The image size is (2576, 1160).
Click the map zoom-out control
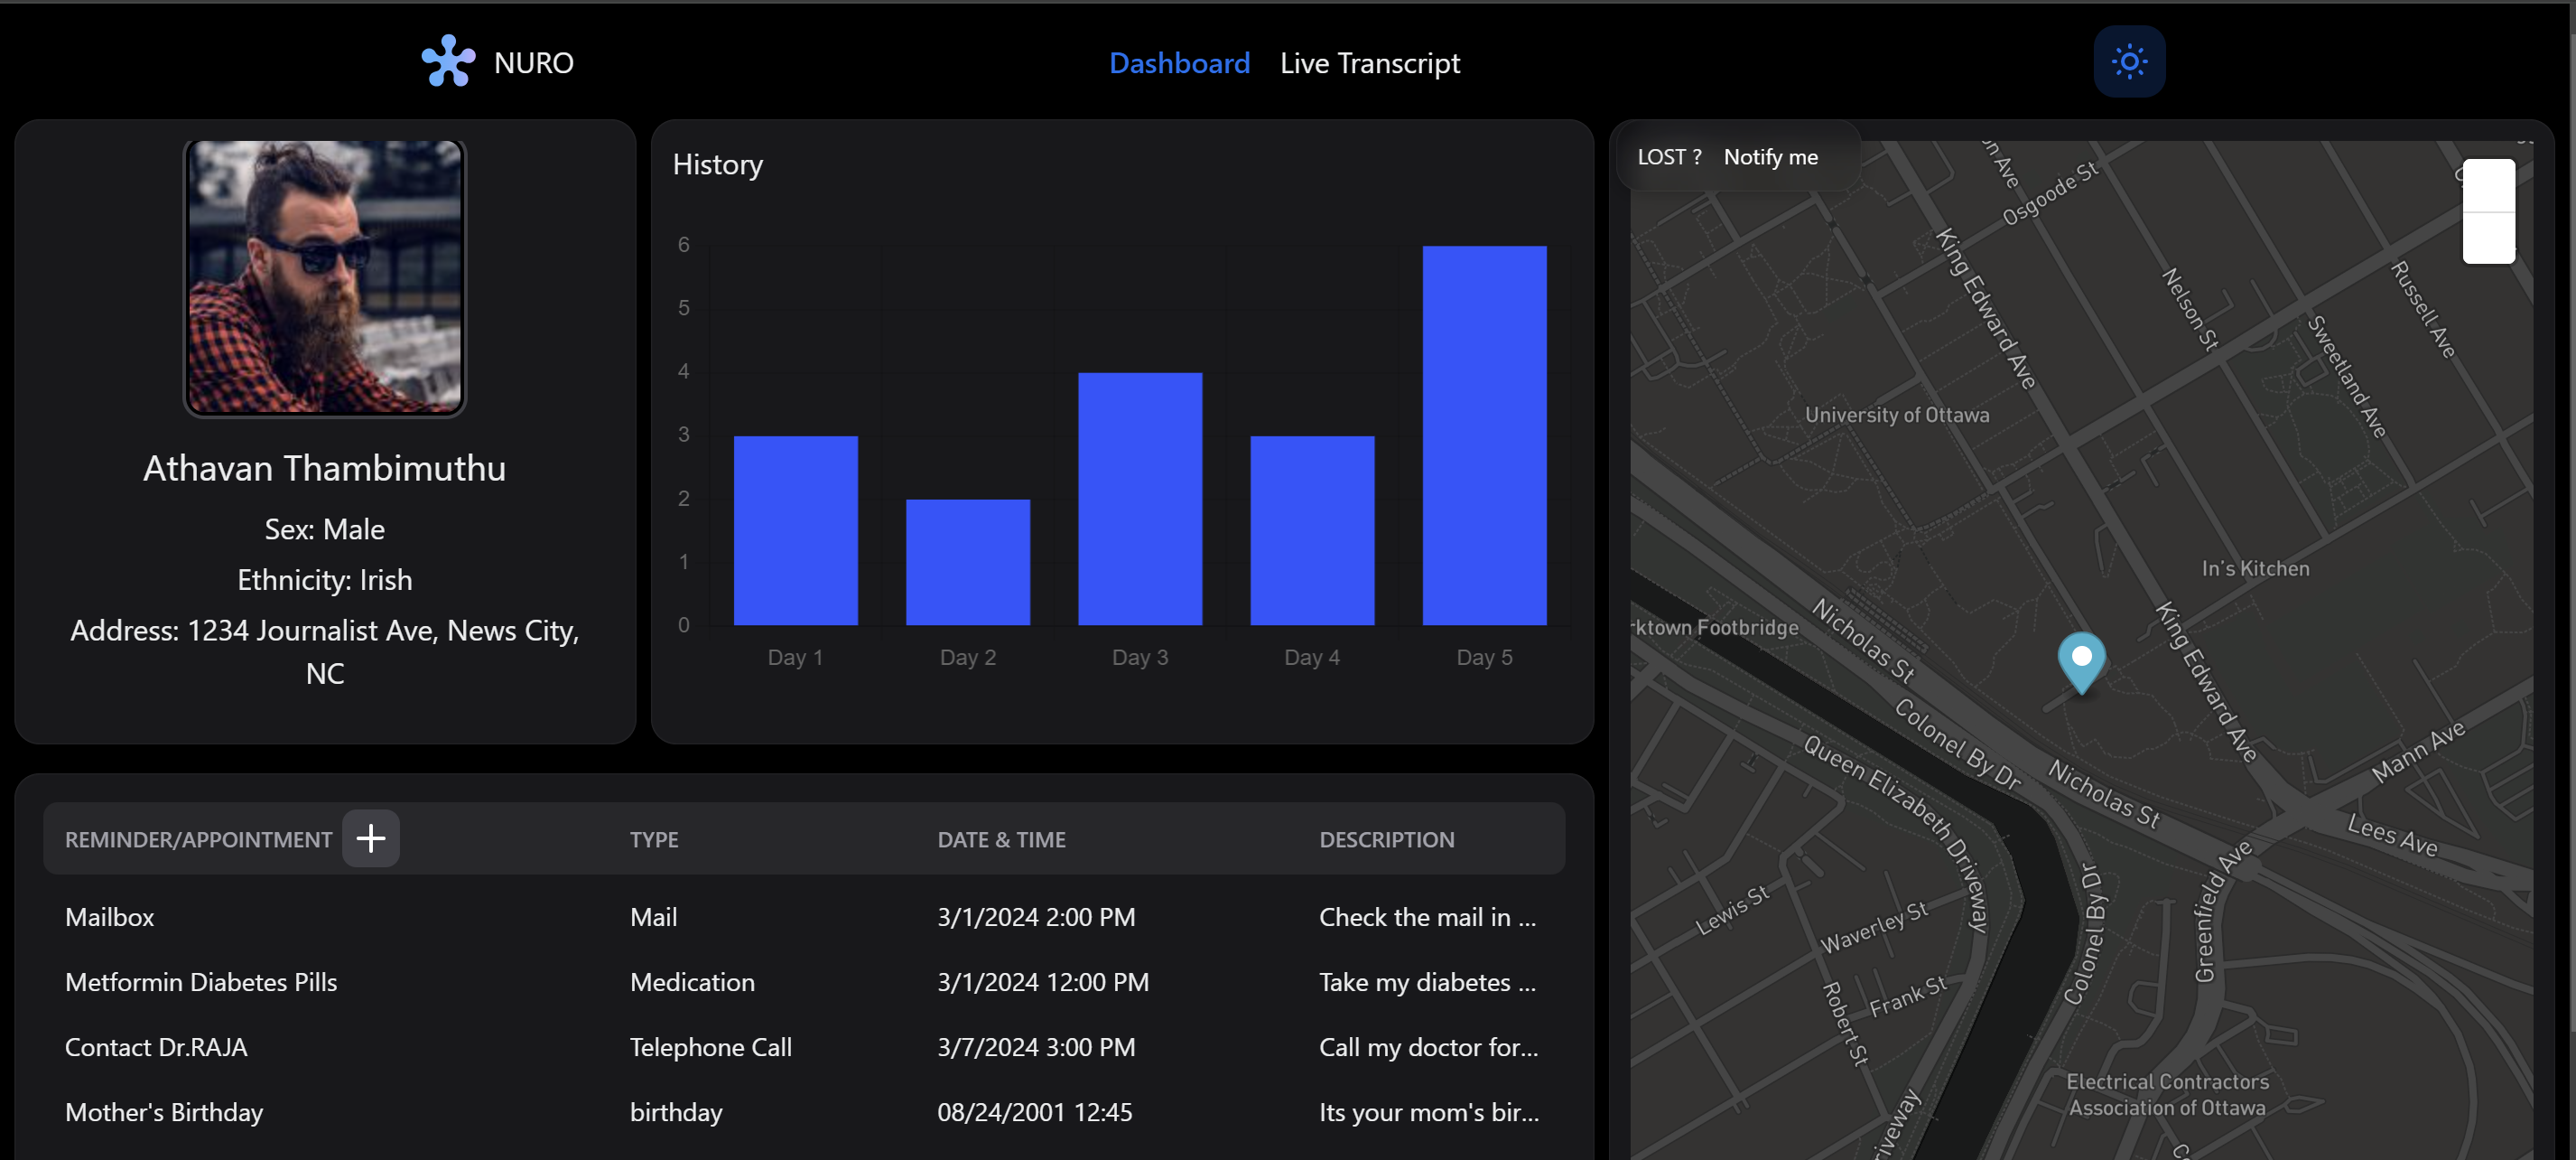2488,239
